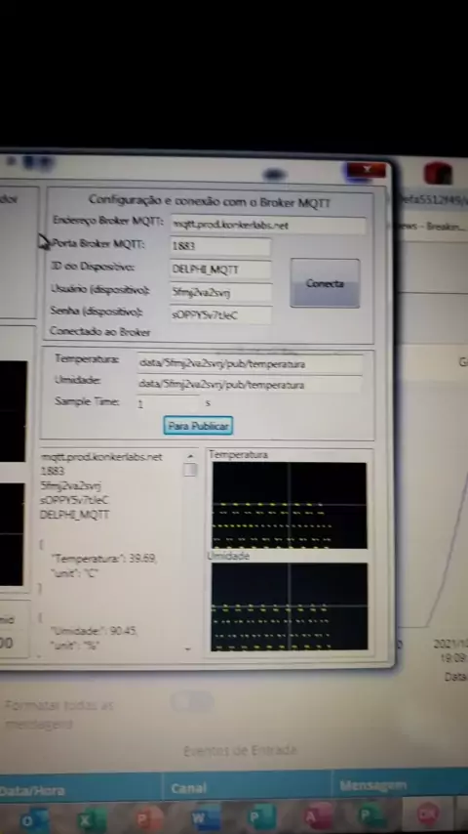Image resolution: width=468 pixels, height=834 pixels.
Task: Click the log scrollbar up arrow
Action: coord(190,456)
